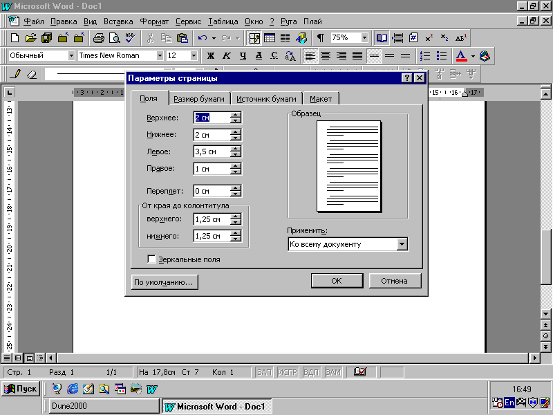The height and width of the screenshot is (415, 553).
Task: Click the Italic К formatting icon
Action: coord(226,56)
